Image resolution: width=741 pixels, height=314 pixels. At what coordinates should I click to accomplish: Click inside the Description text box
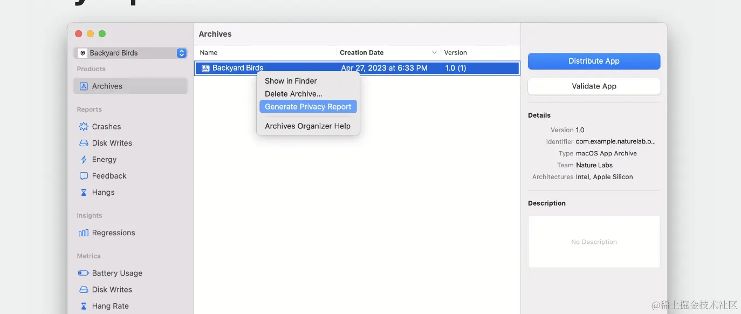pyautogui.click(x=594, y=242)
